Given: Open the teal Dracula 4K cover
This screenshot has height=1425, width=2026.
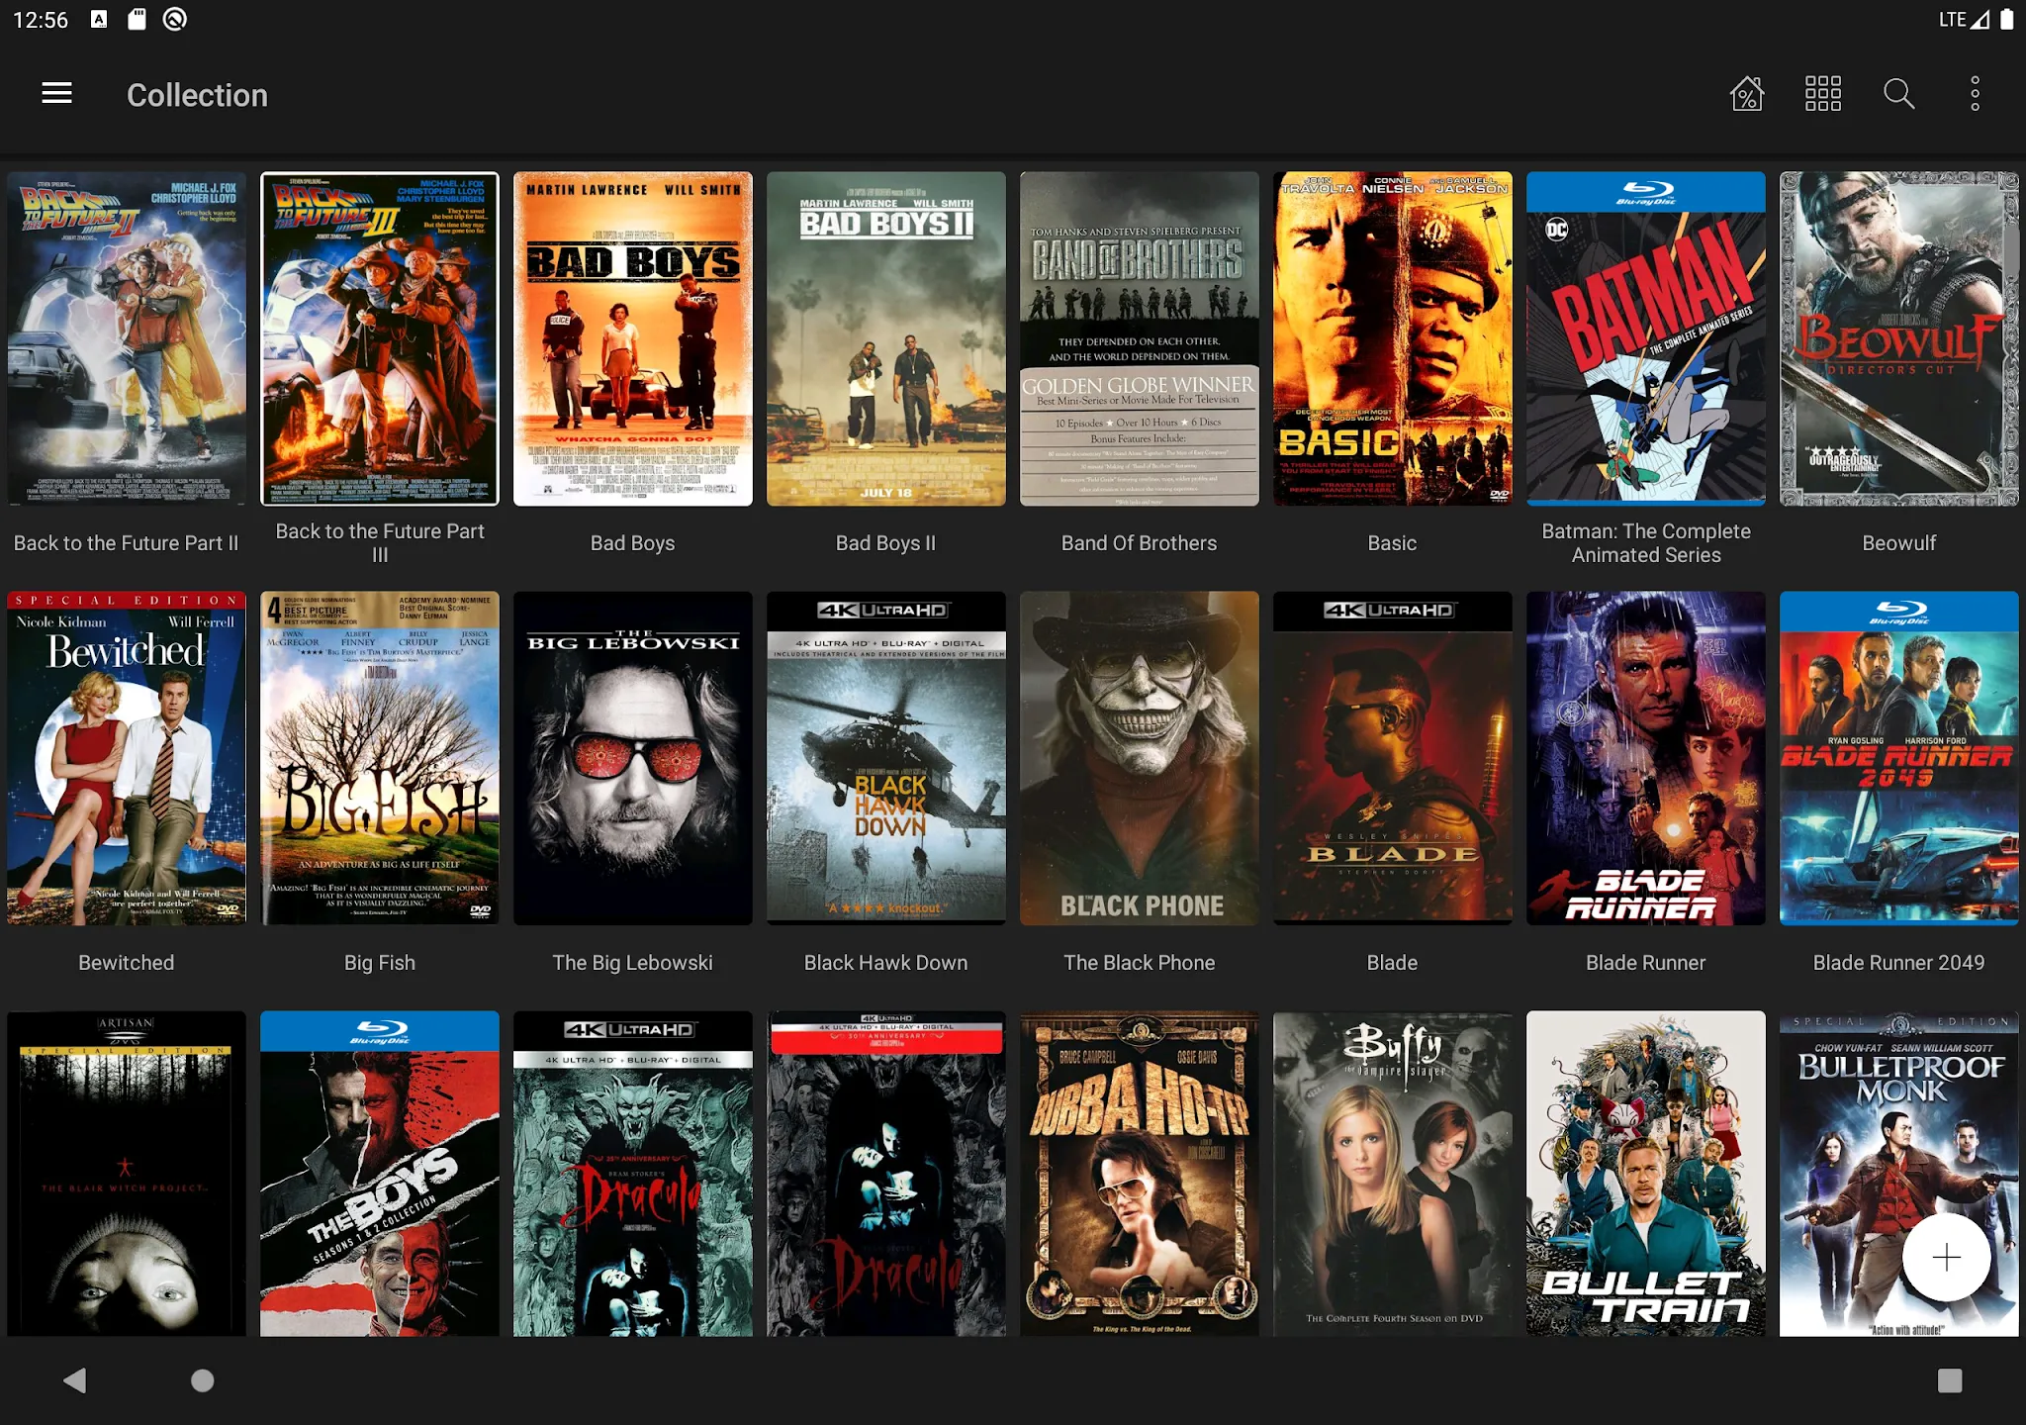Looking at the screenshot, I should [633, 1174].
